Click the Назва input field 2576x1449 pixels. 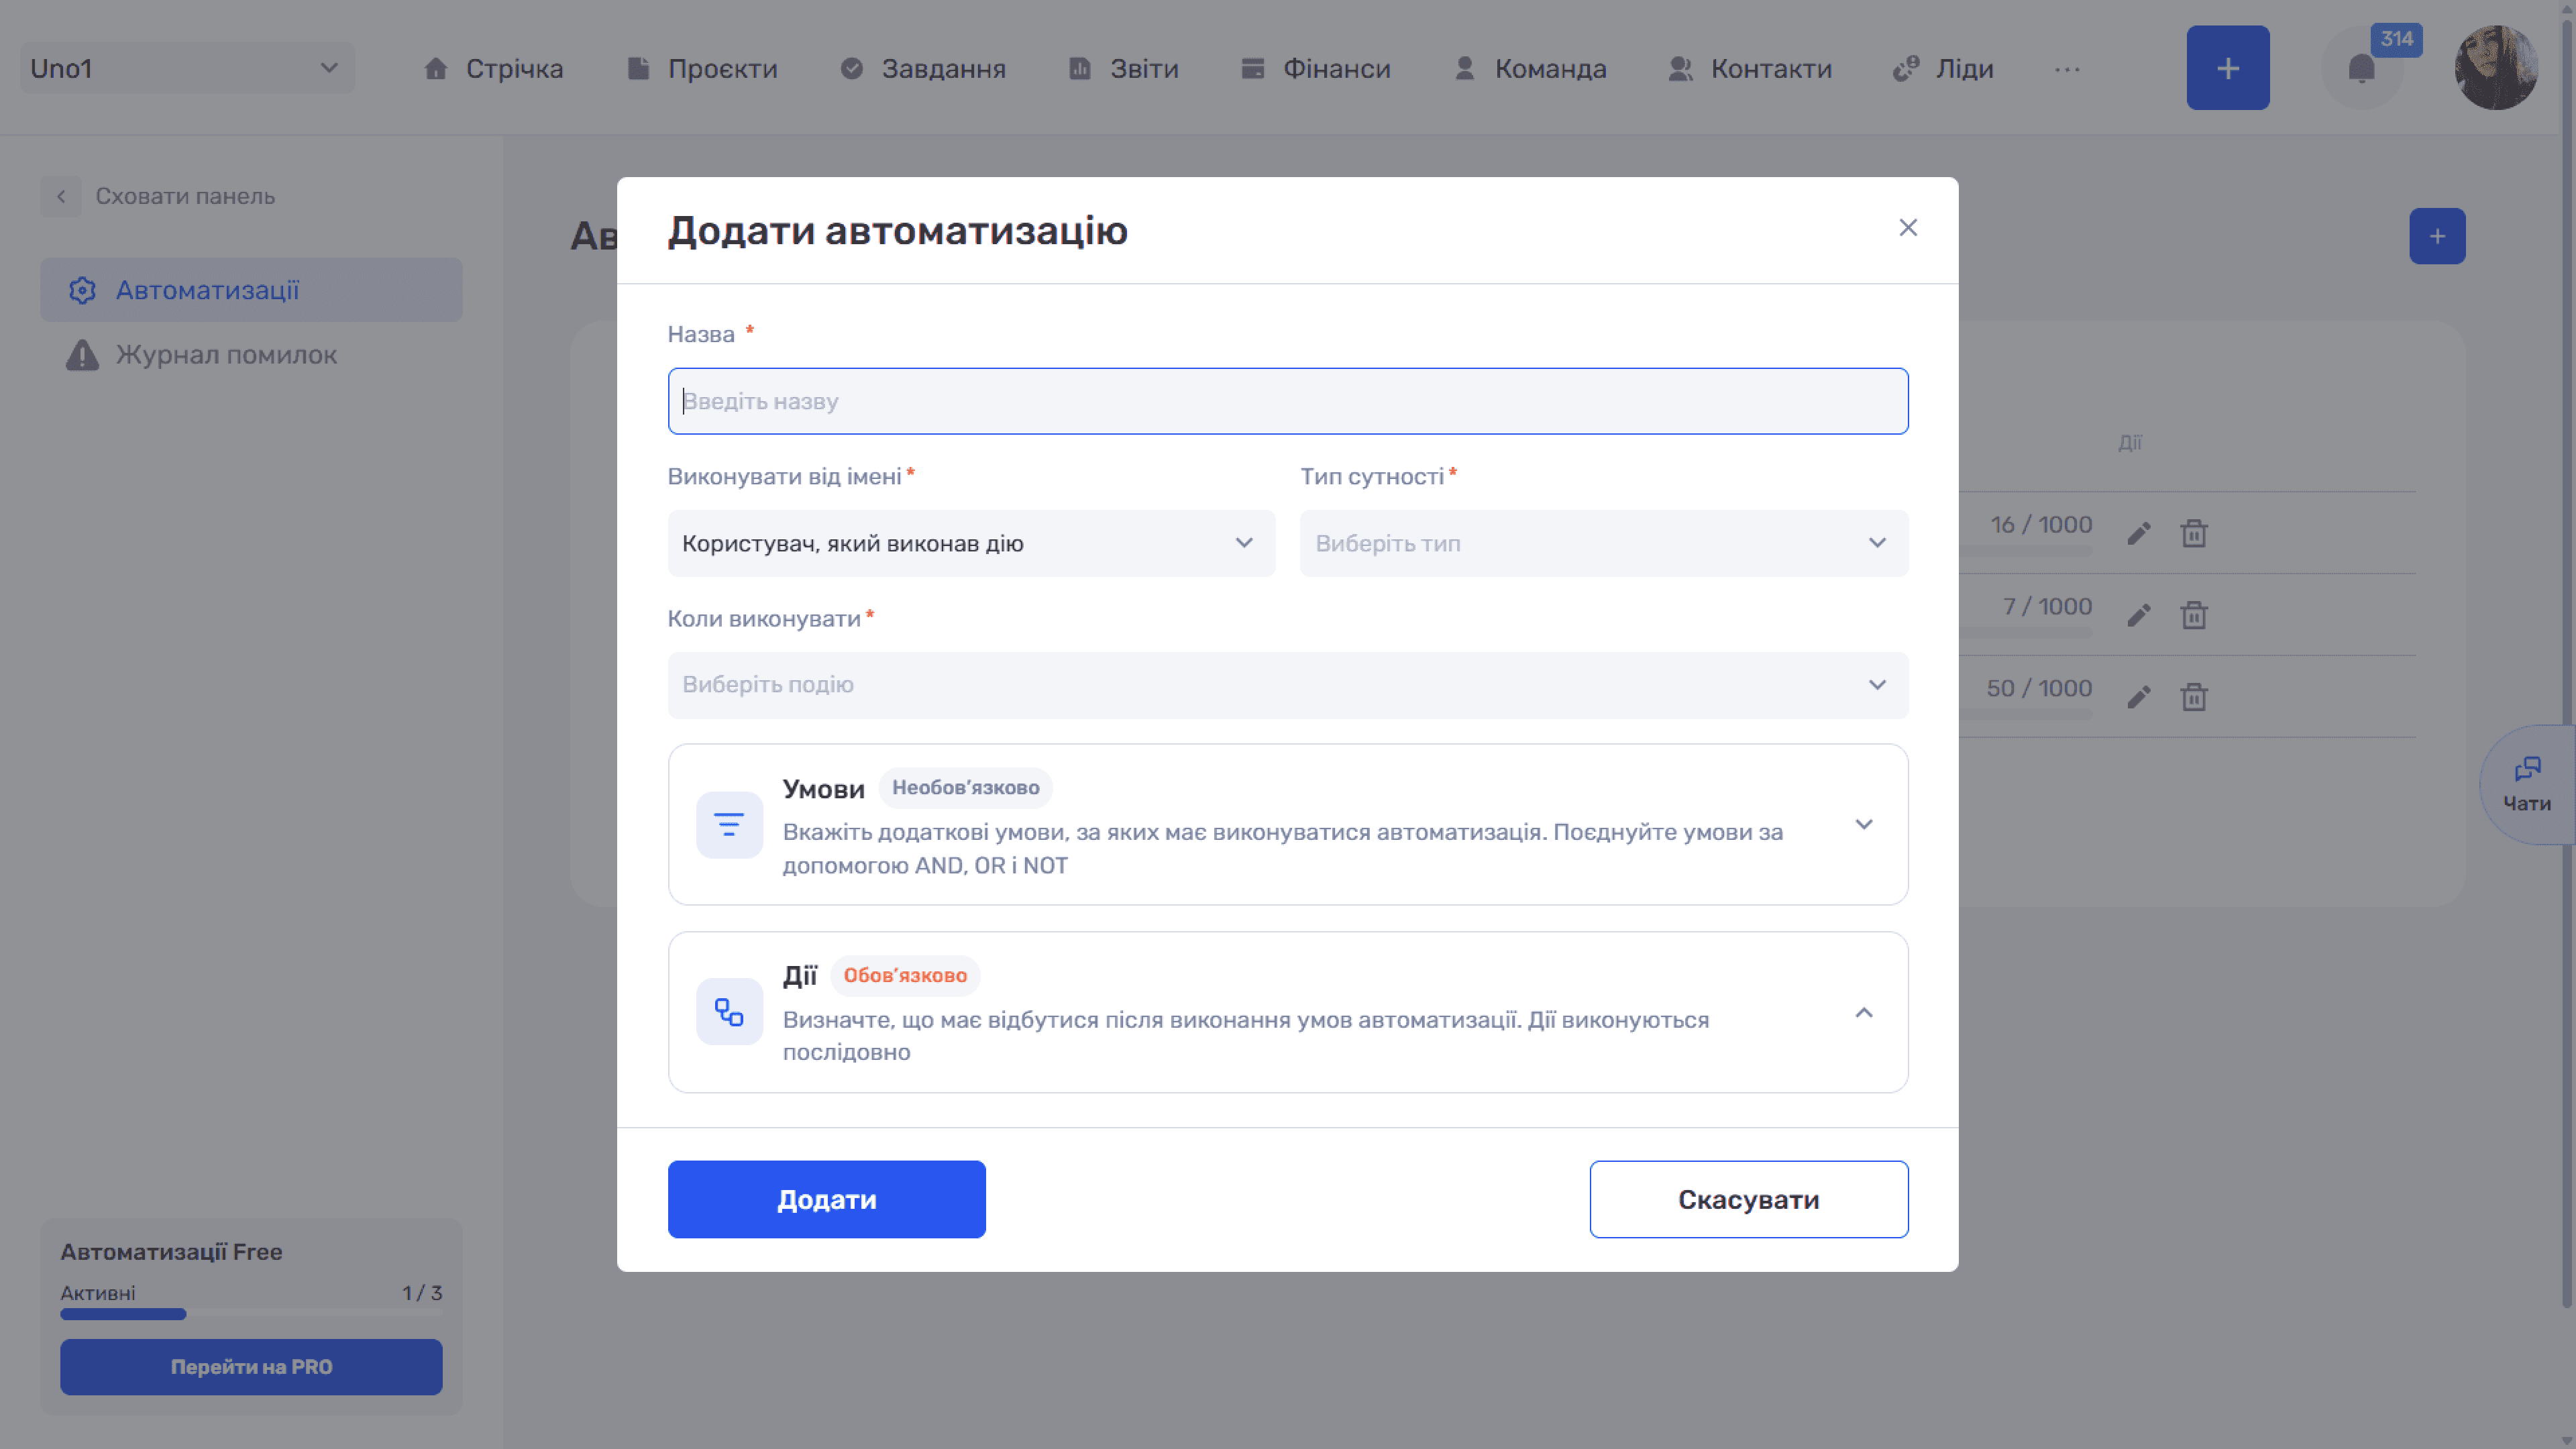pos(1288,401)
